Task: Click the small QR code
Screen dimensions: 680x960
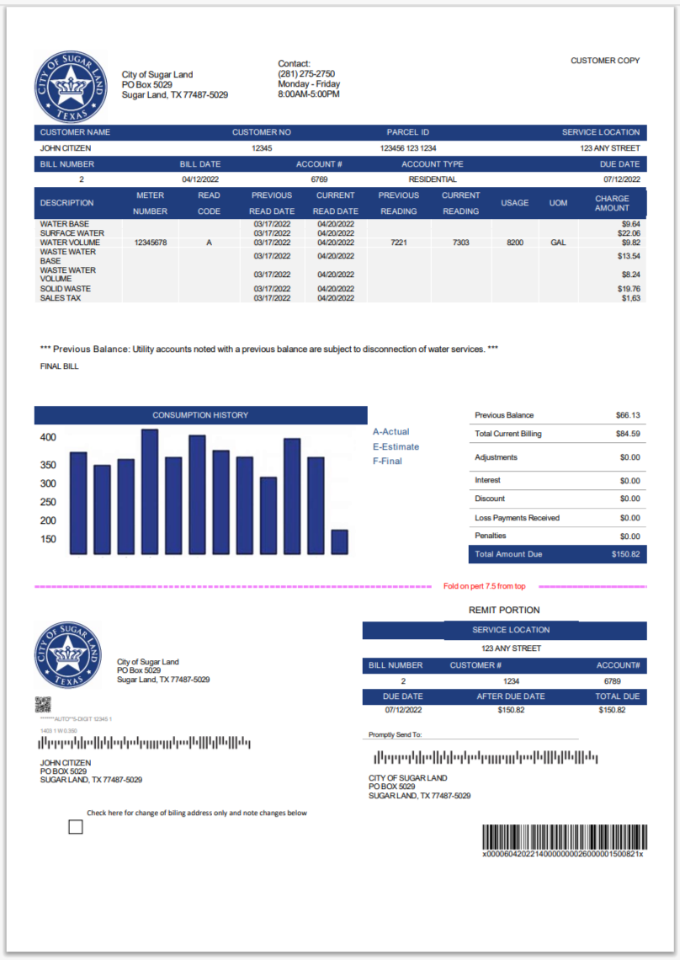Action: (43, 705)
